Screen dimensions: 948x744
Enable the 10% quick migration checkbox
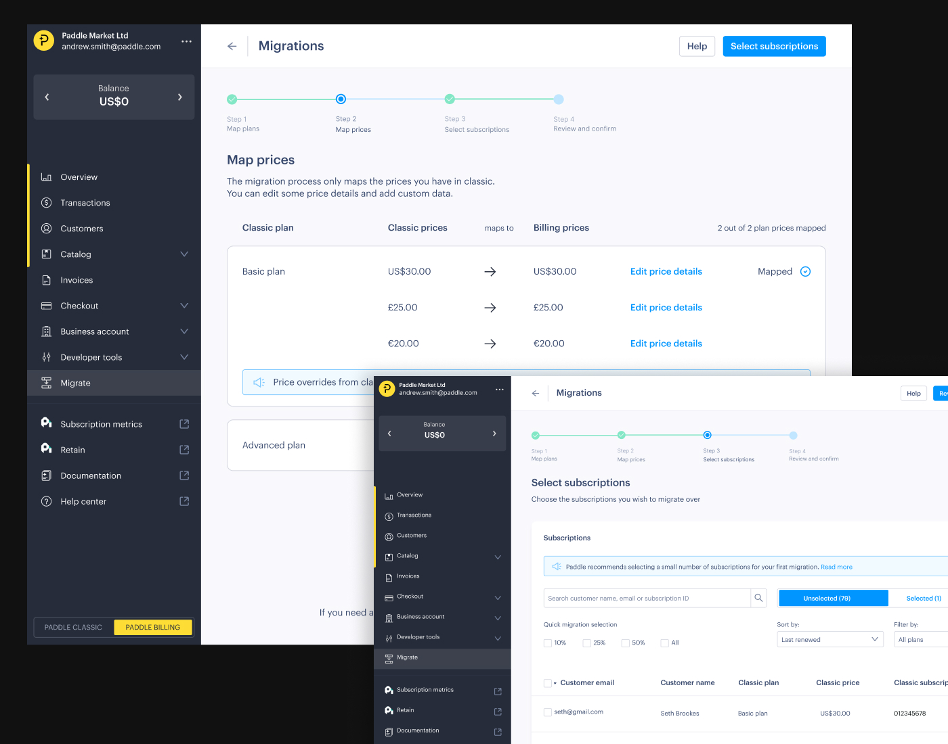pos(547,643)
